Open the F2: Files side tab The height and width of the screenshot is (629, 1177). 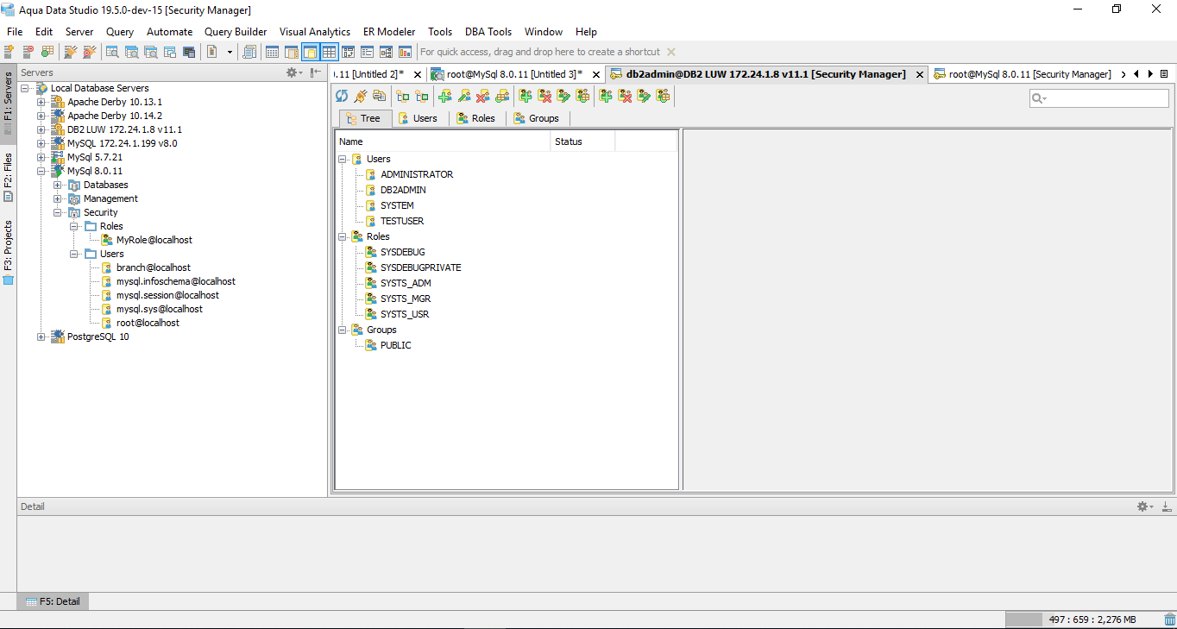click(x=8, y=177)
